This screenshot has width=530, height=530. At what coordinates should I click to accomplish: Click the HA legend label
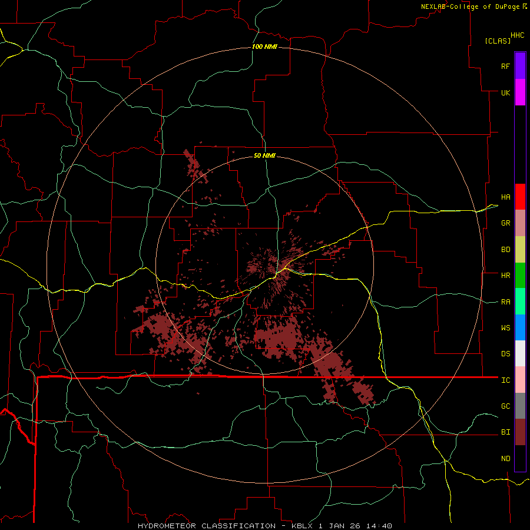pyautogui.click(x=505, y=197)
